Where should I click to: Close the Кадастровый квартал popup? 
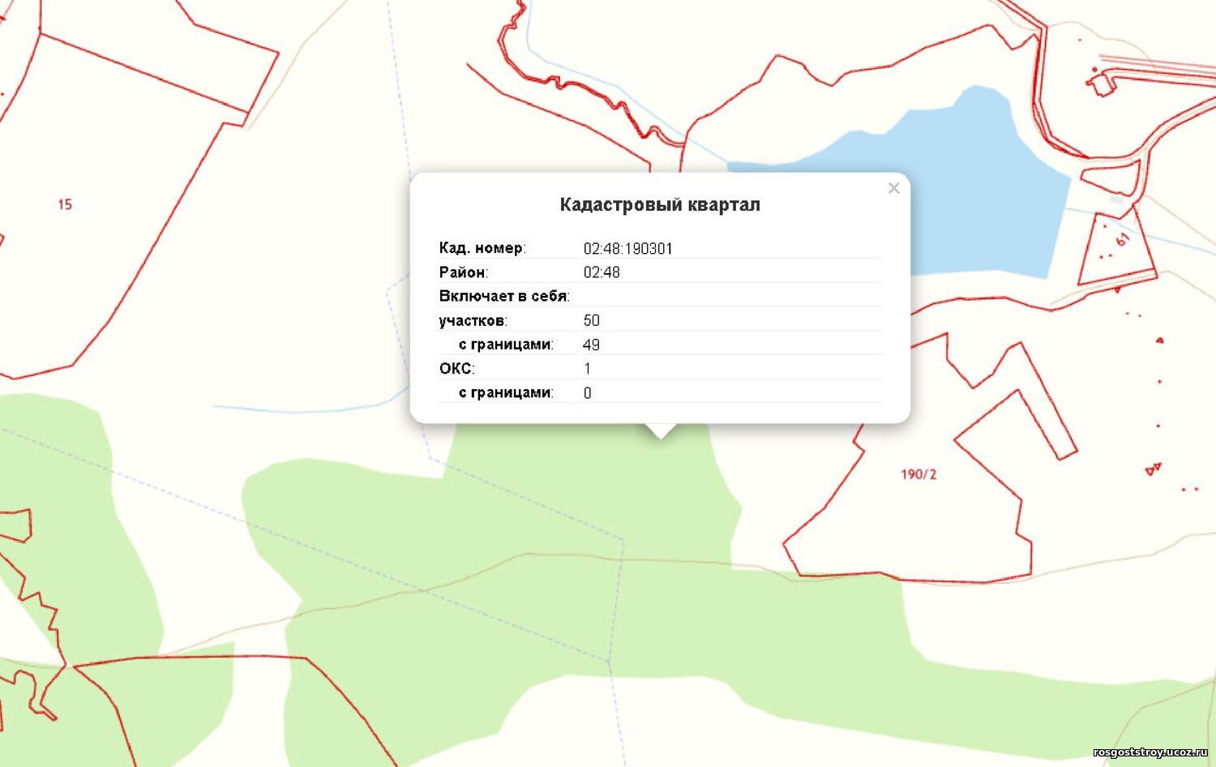point(893,188)
